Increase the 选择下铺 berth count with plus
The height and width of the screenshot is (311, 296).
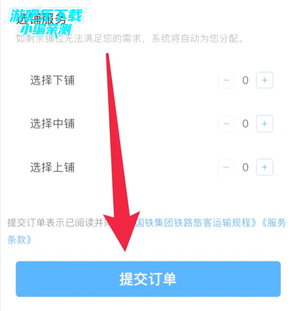coord(264,80)
